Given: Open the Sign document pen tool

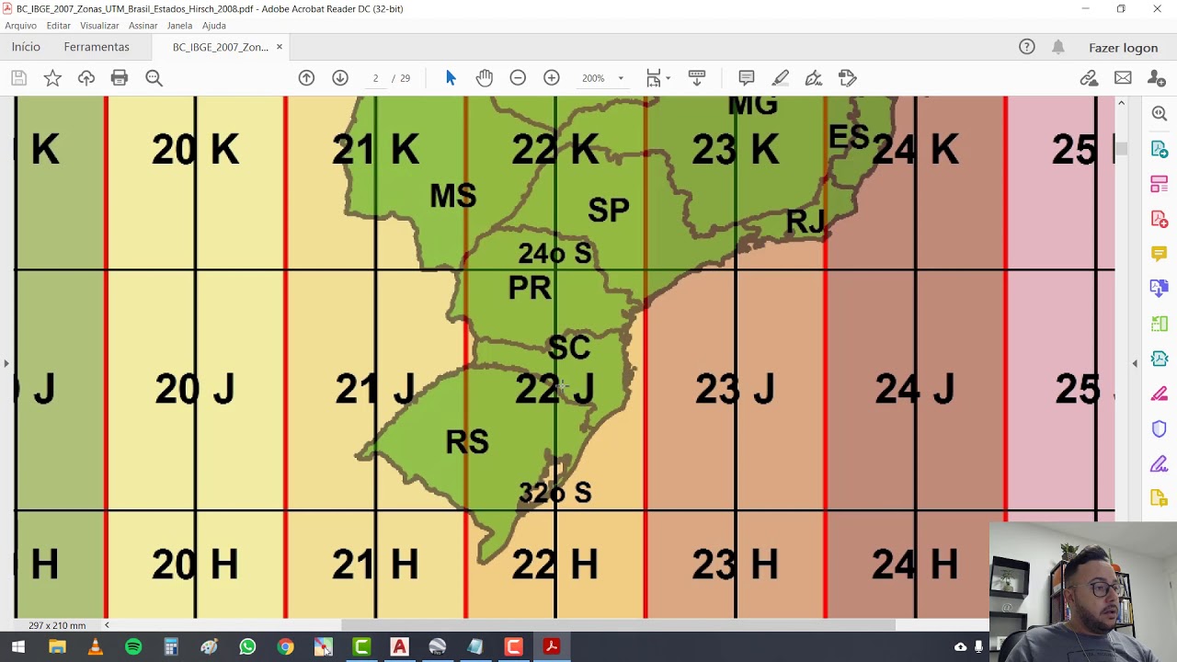Looking at the screenshot, I should click(814, 78).
